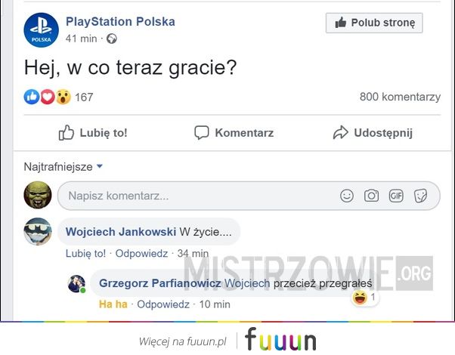Toggle the Ha ha reaction on the reply
Screen dimensions: 455x355
[x=113, y=304]
